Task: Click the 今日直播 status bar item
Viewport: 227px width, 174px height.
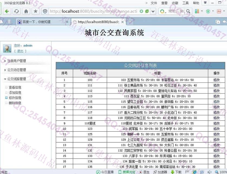Action: pos(105,172)
